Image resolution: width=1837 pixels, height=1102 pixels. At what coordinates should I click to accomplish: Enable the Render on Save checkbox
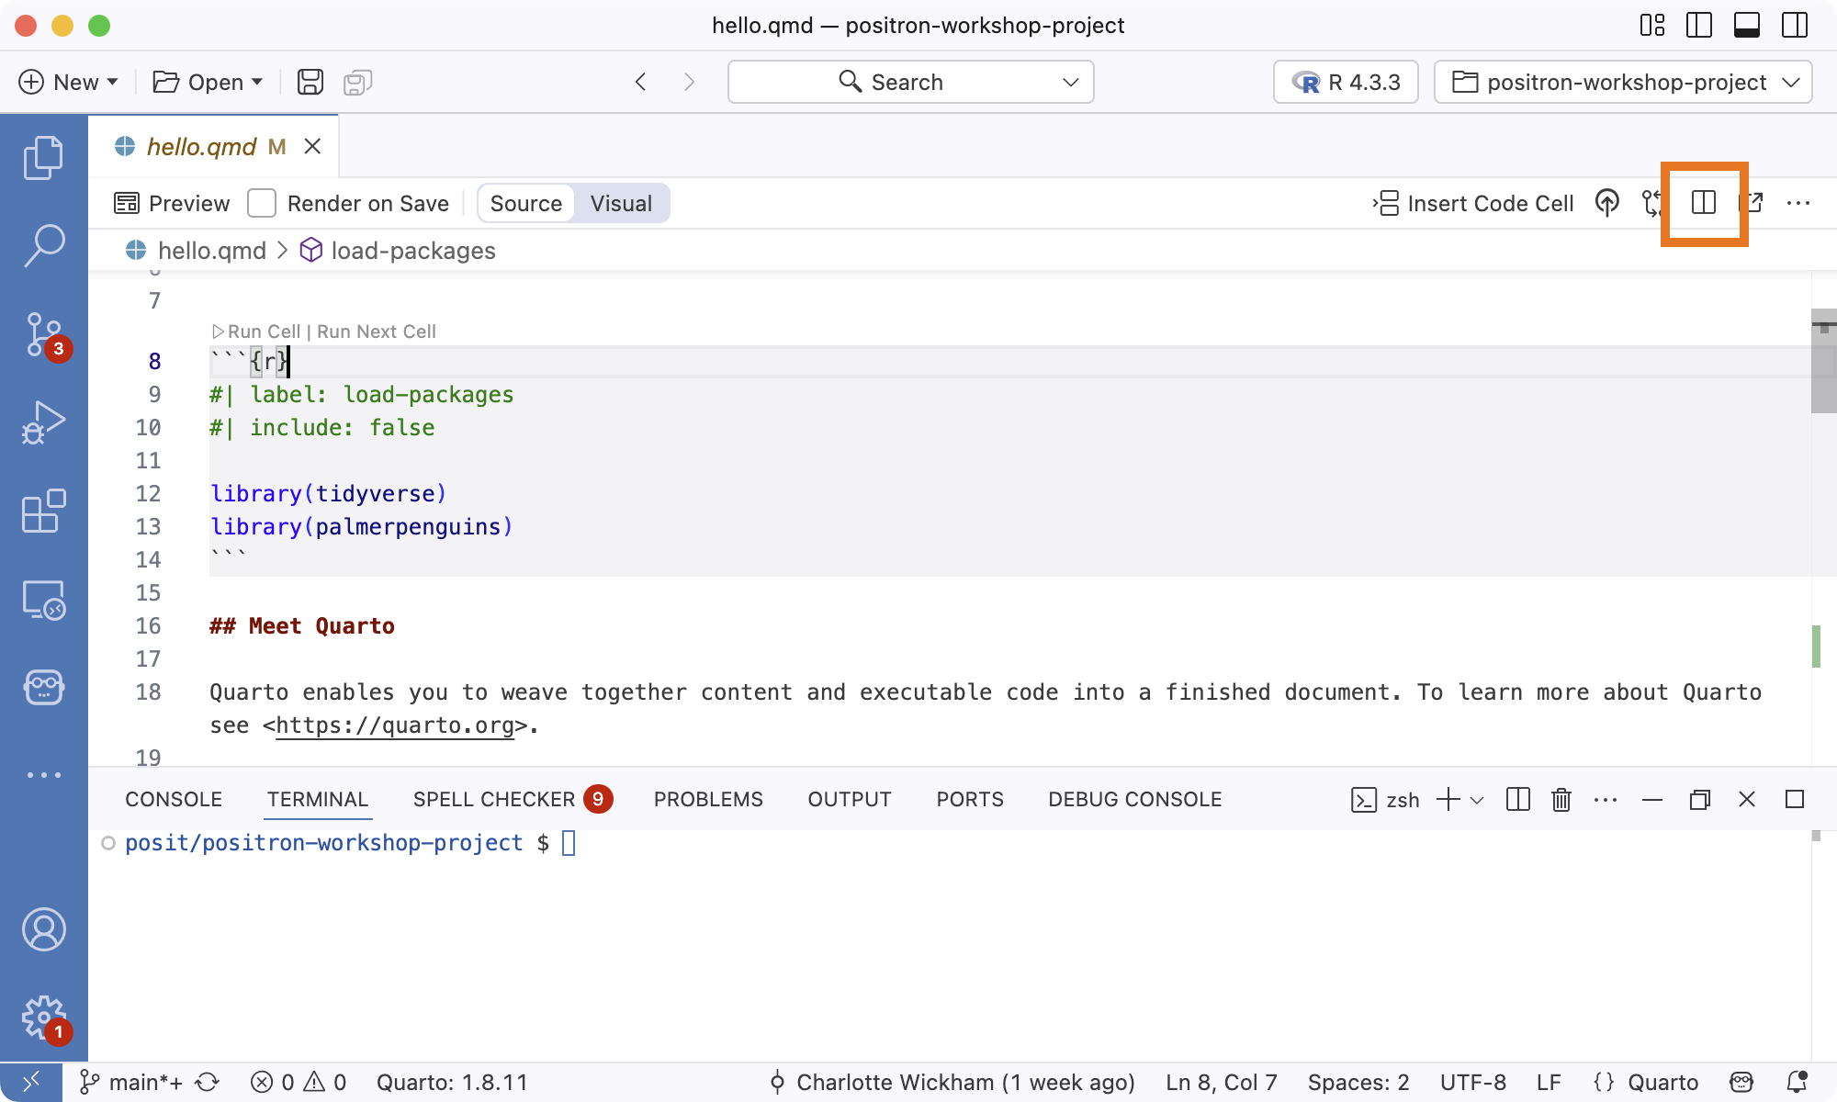coord(262,203)
